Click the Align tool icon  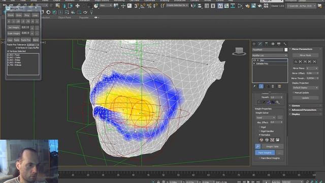(x=199, y=6)
